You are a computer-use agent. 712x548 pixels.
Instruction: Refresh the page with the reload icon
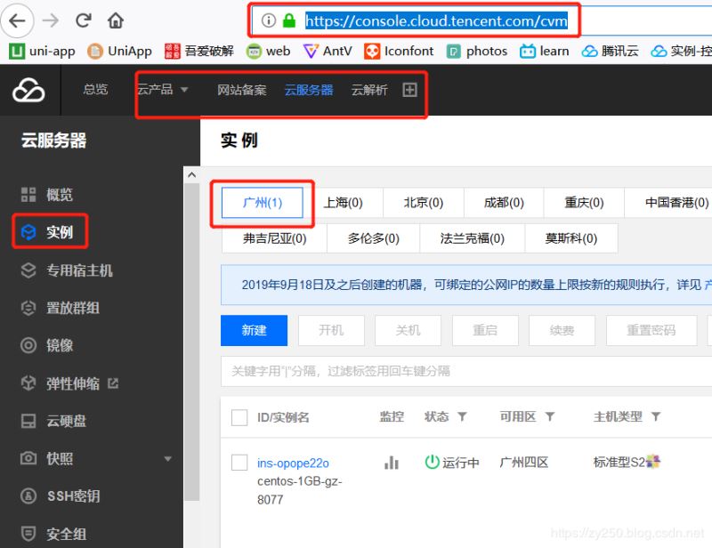click(84, 20)
